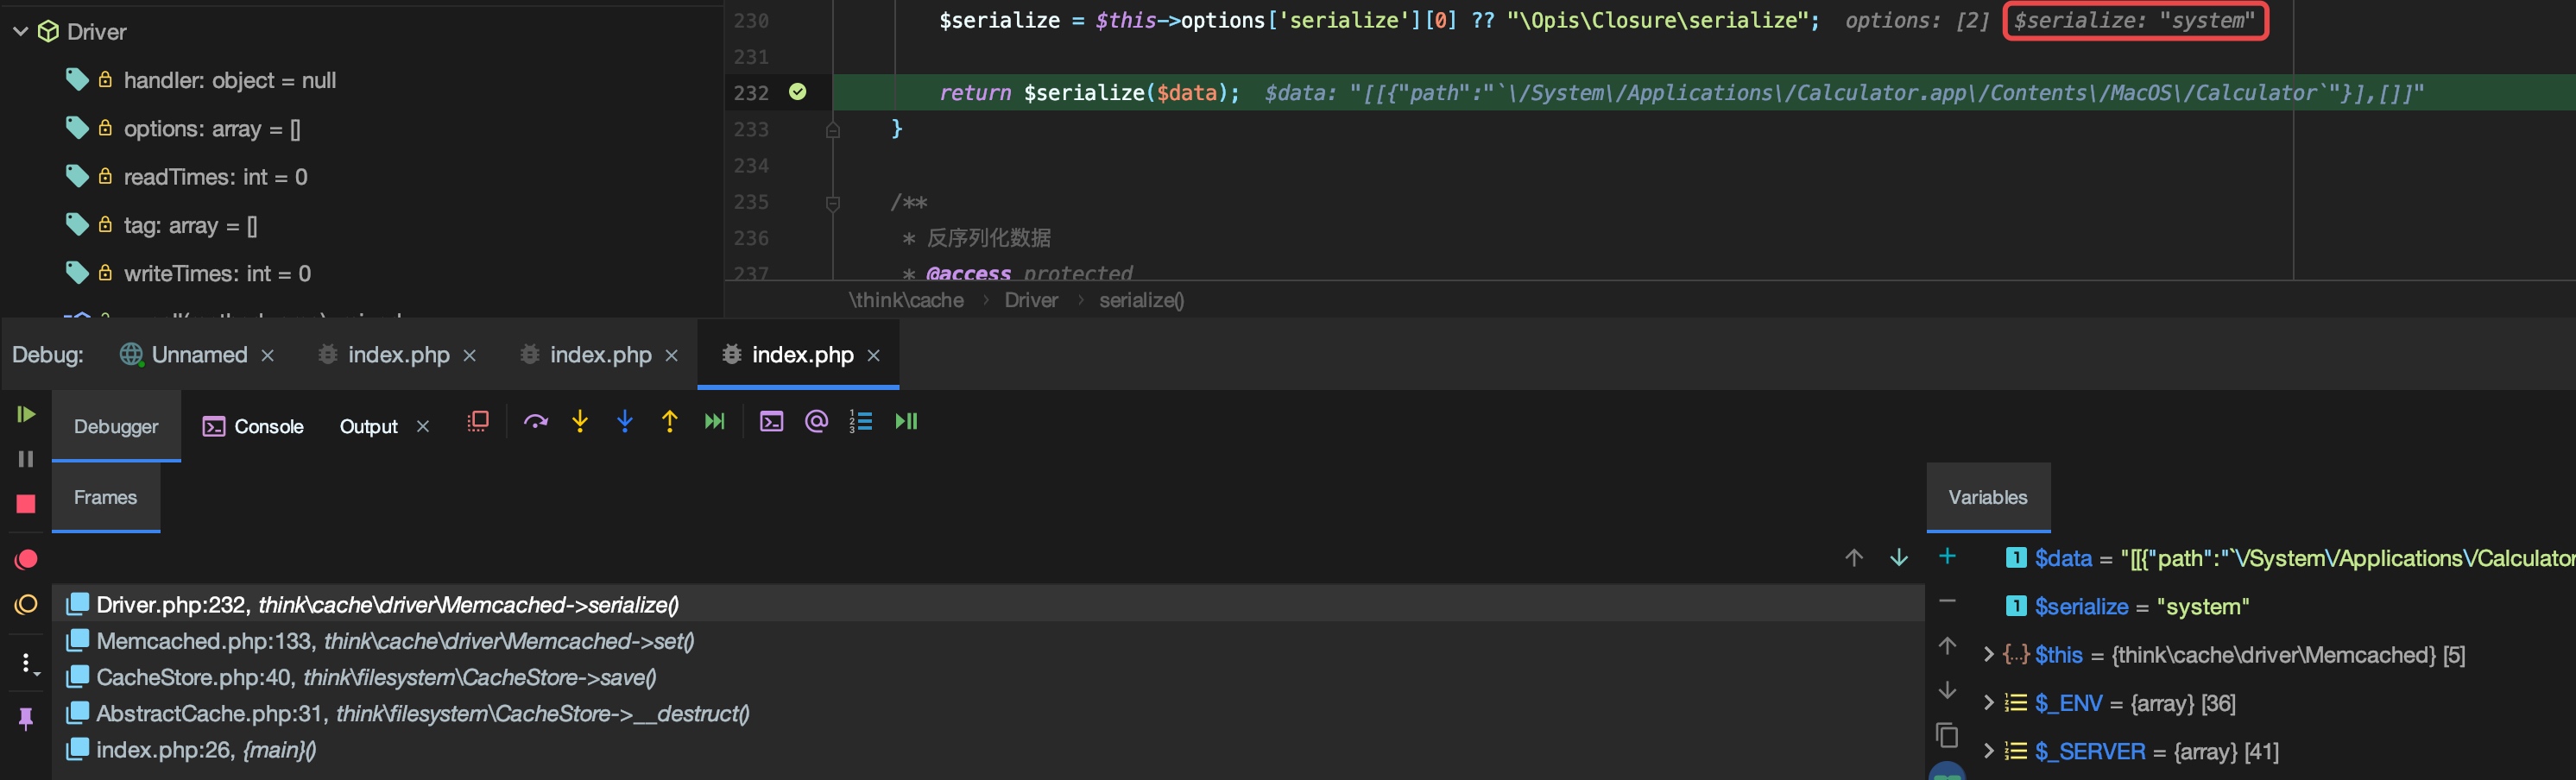This screenshot has width=2576, height=780.
Task: Remove watch with minus icon
Action: (x=1947, y=601)
